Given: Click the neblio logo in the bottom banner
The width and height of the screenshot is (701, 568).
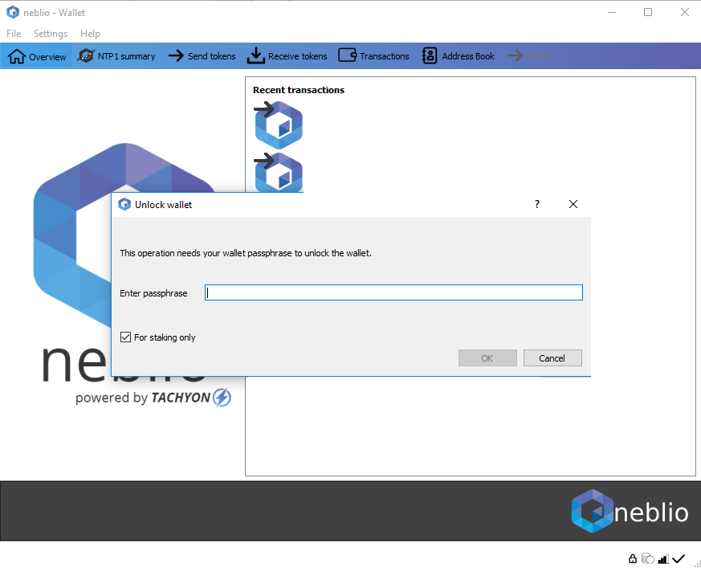Looking at the screenshot, I should tap(630, 511).
